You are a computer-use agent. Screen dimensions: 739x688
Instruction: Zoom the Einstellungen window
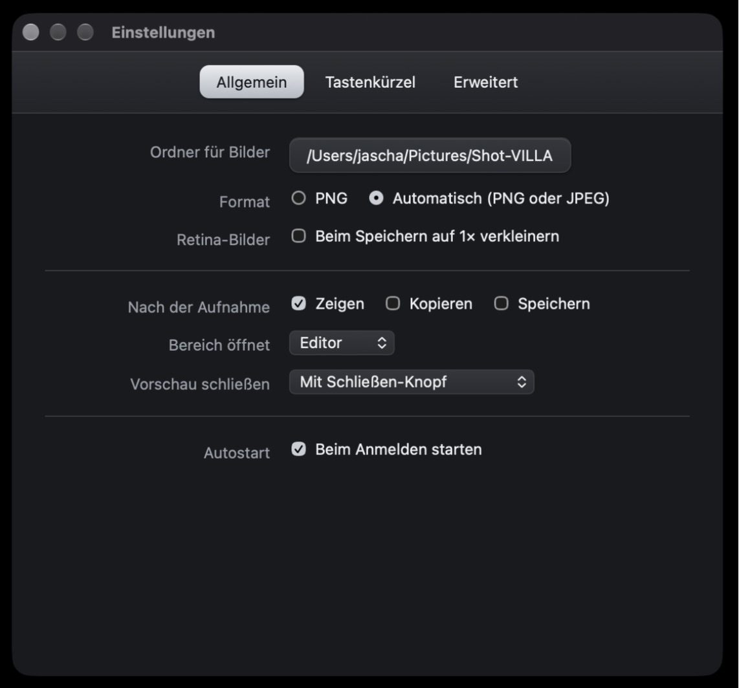pyautogui.click(x=85, y=32)
